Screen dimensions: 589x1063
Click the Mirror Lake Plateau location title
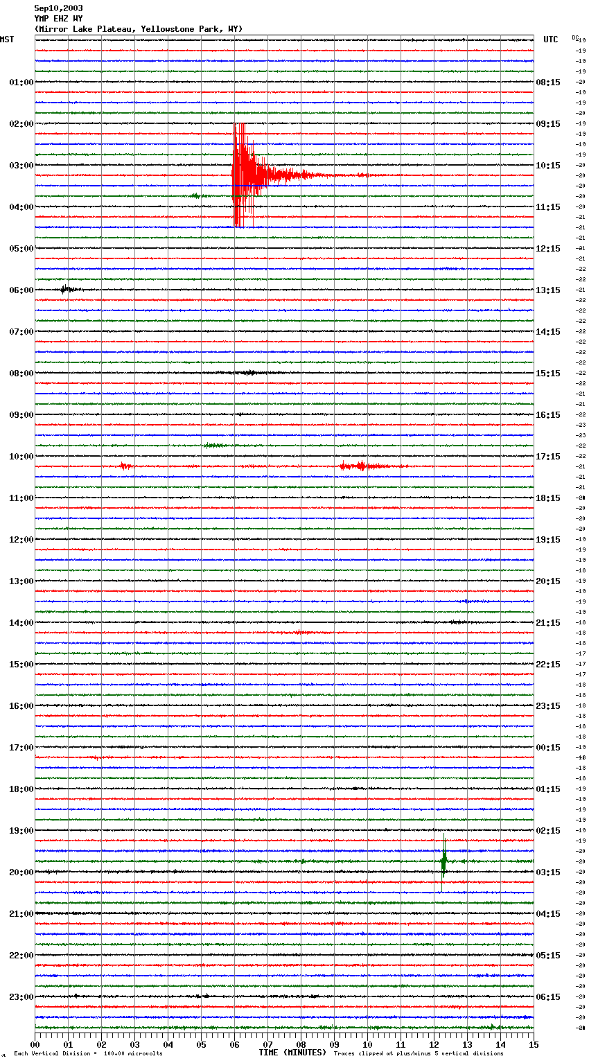tap(139, 29)
